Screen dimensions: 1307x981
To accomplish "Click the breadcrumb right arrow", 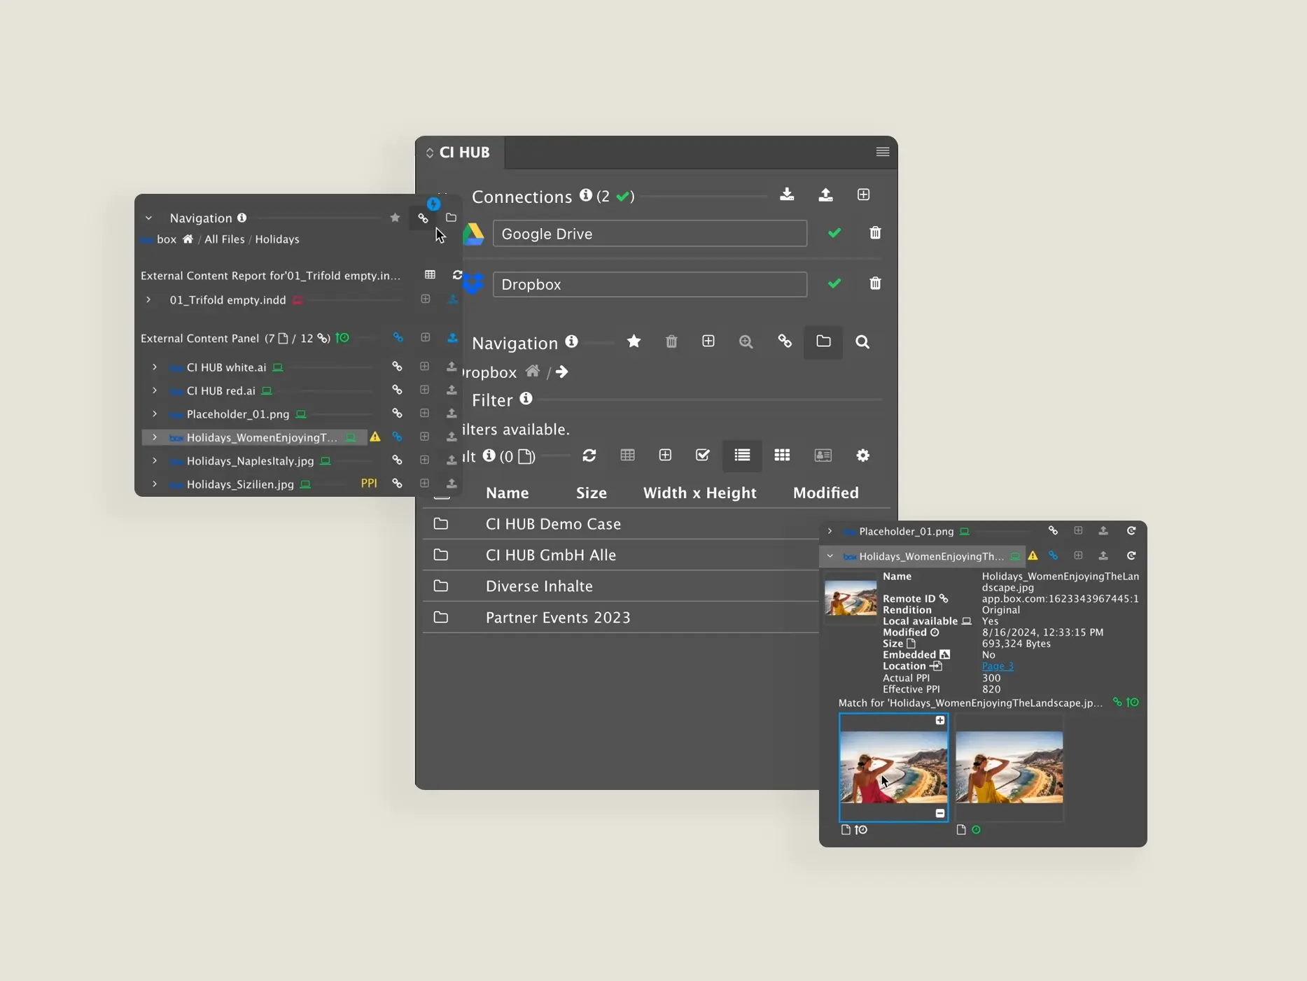I will (x=562, y=372).
